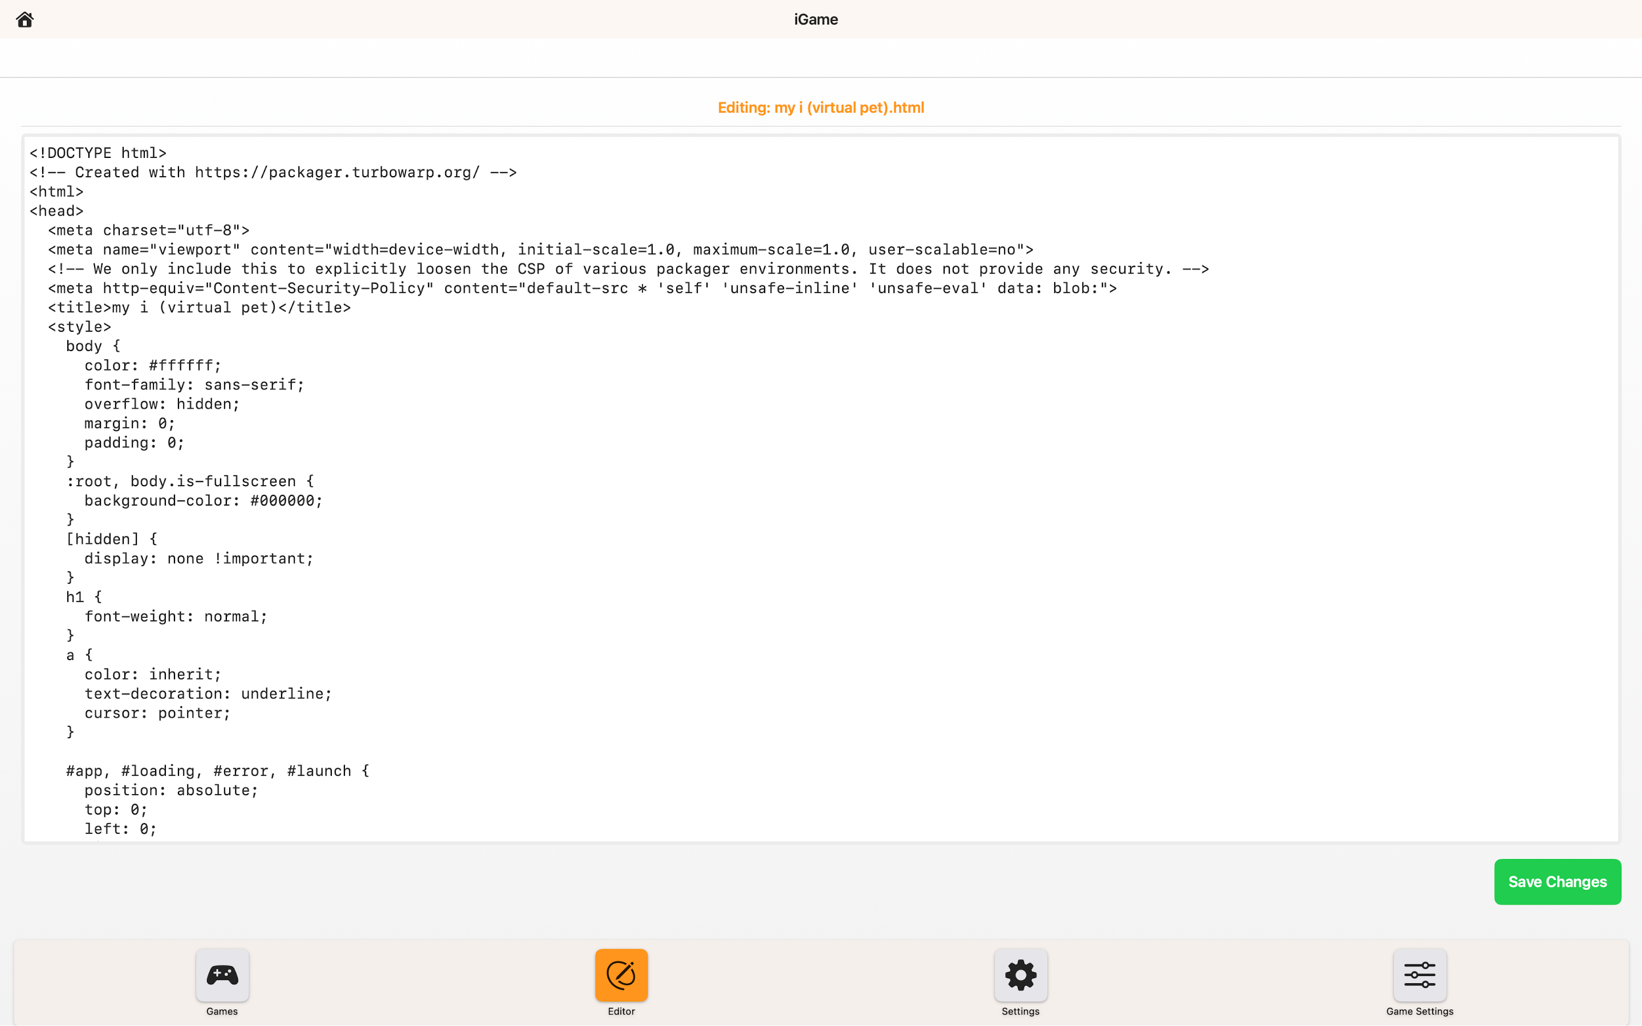1642x1026 pixels.
Task: Select the Editor tab icon
Action: pos(621,975)
